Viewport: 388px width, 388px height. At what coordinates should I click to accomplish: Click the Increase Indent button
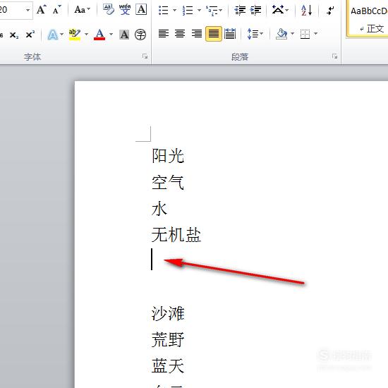coord(255,10)
